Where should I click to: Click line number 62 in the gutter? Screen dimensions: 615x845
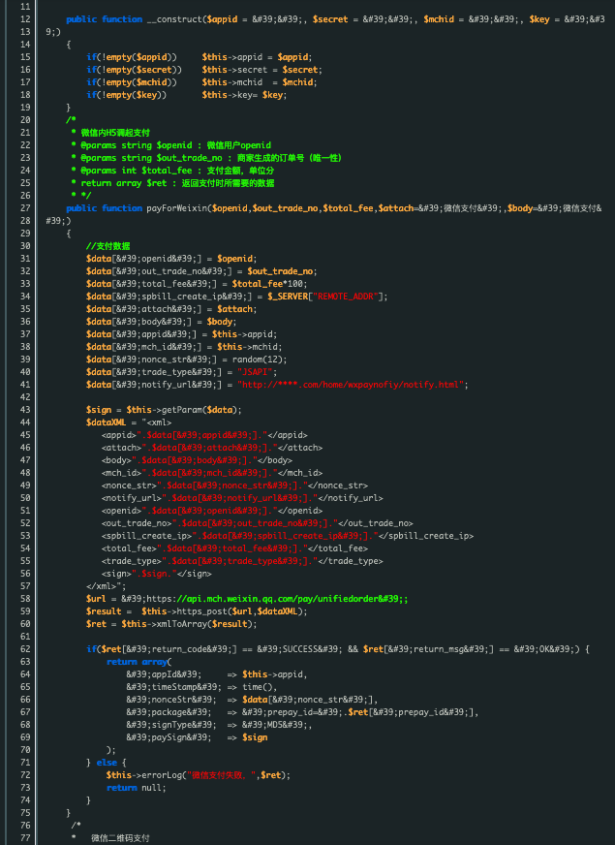(x=25, y=649)
